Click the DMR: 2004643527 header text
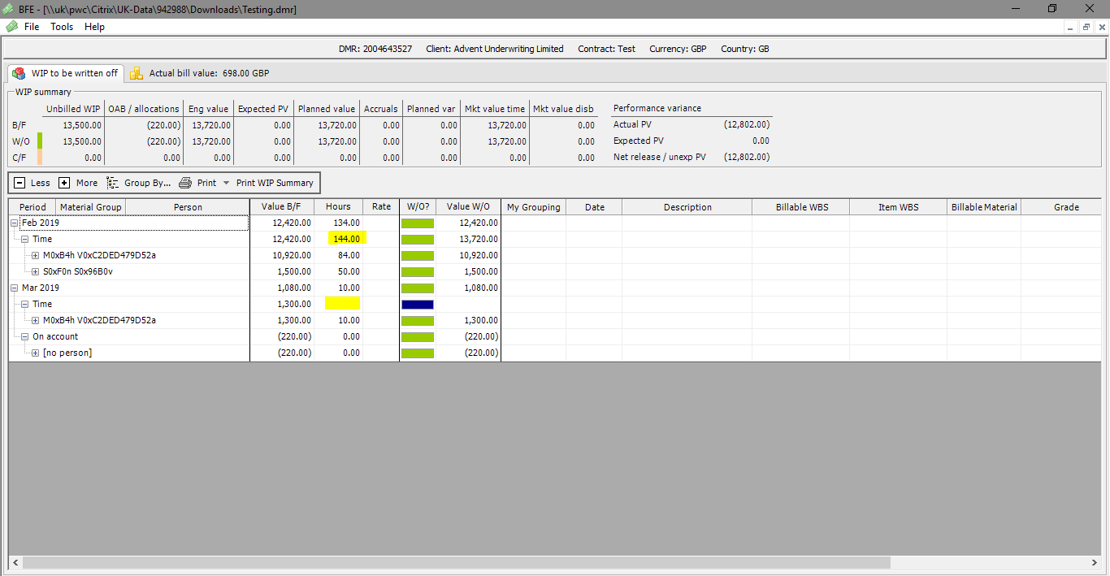This screenshot has width=1110, height=576. (375, 49)
